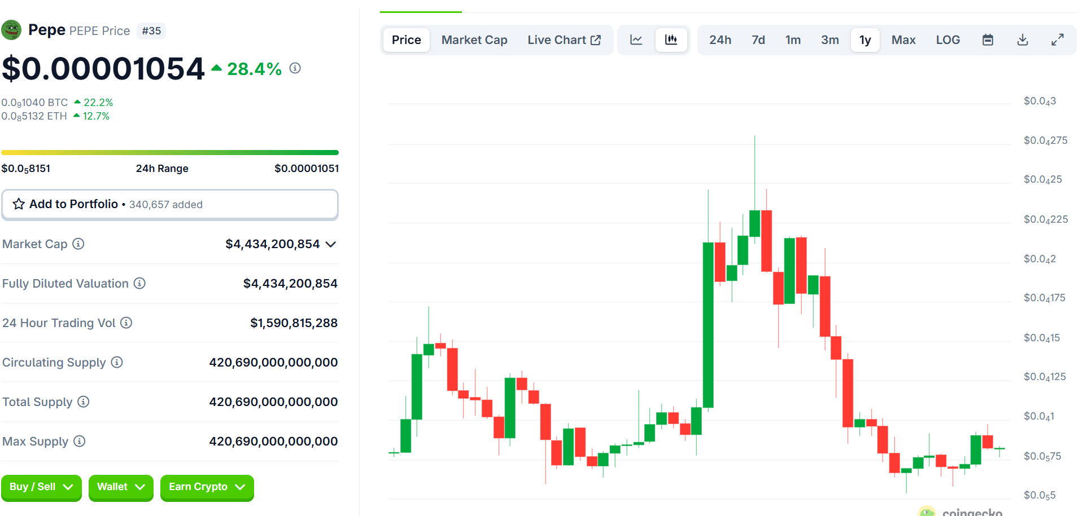Set chart range to 3m
Viewport: 1092px width, 516px height.
click(x=830, y=40)
